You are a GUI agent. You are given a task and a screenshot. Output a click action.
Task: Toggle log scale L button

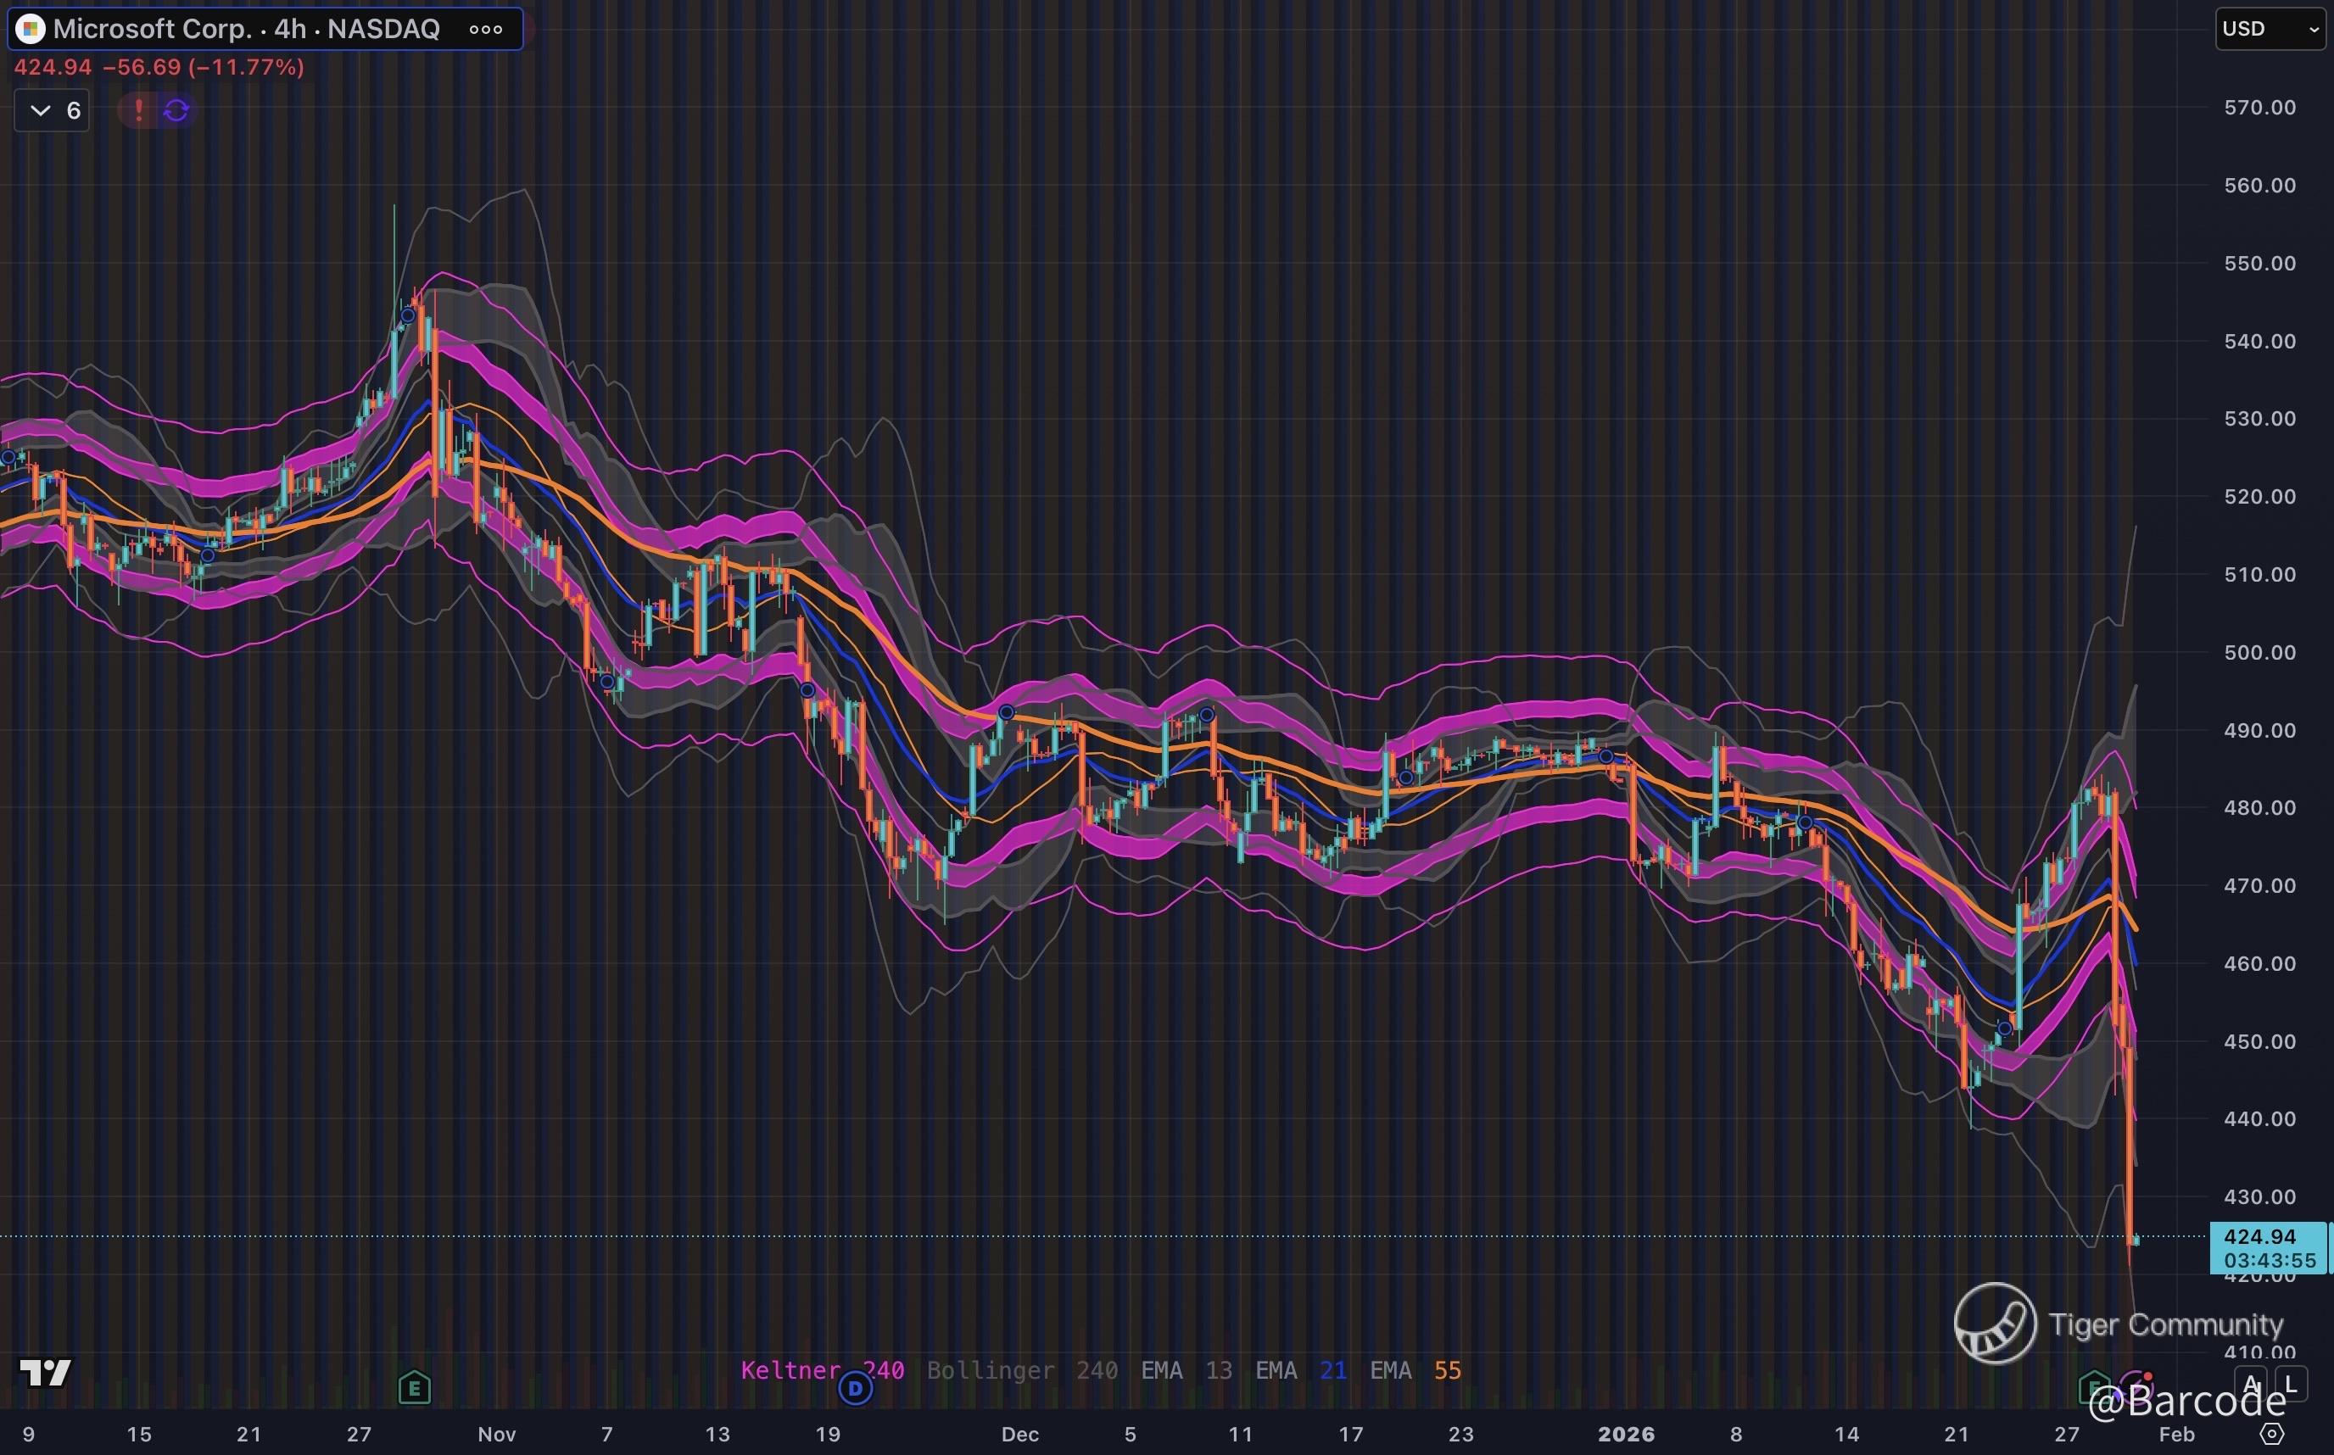tap(2291, 1384)
